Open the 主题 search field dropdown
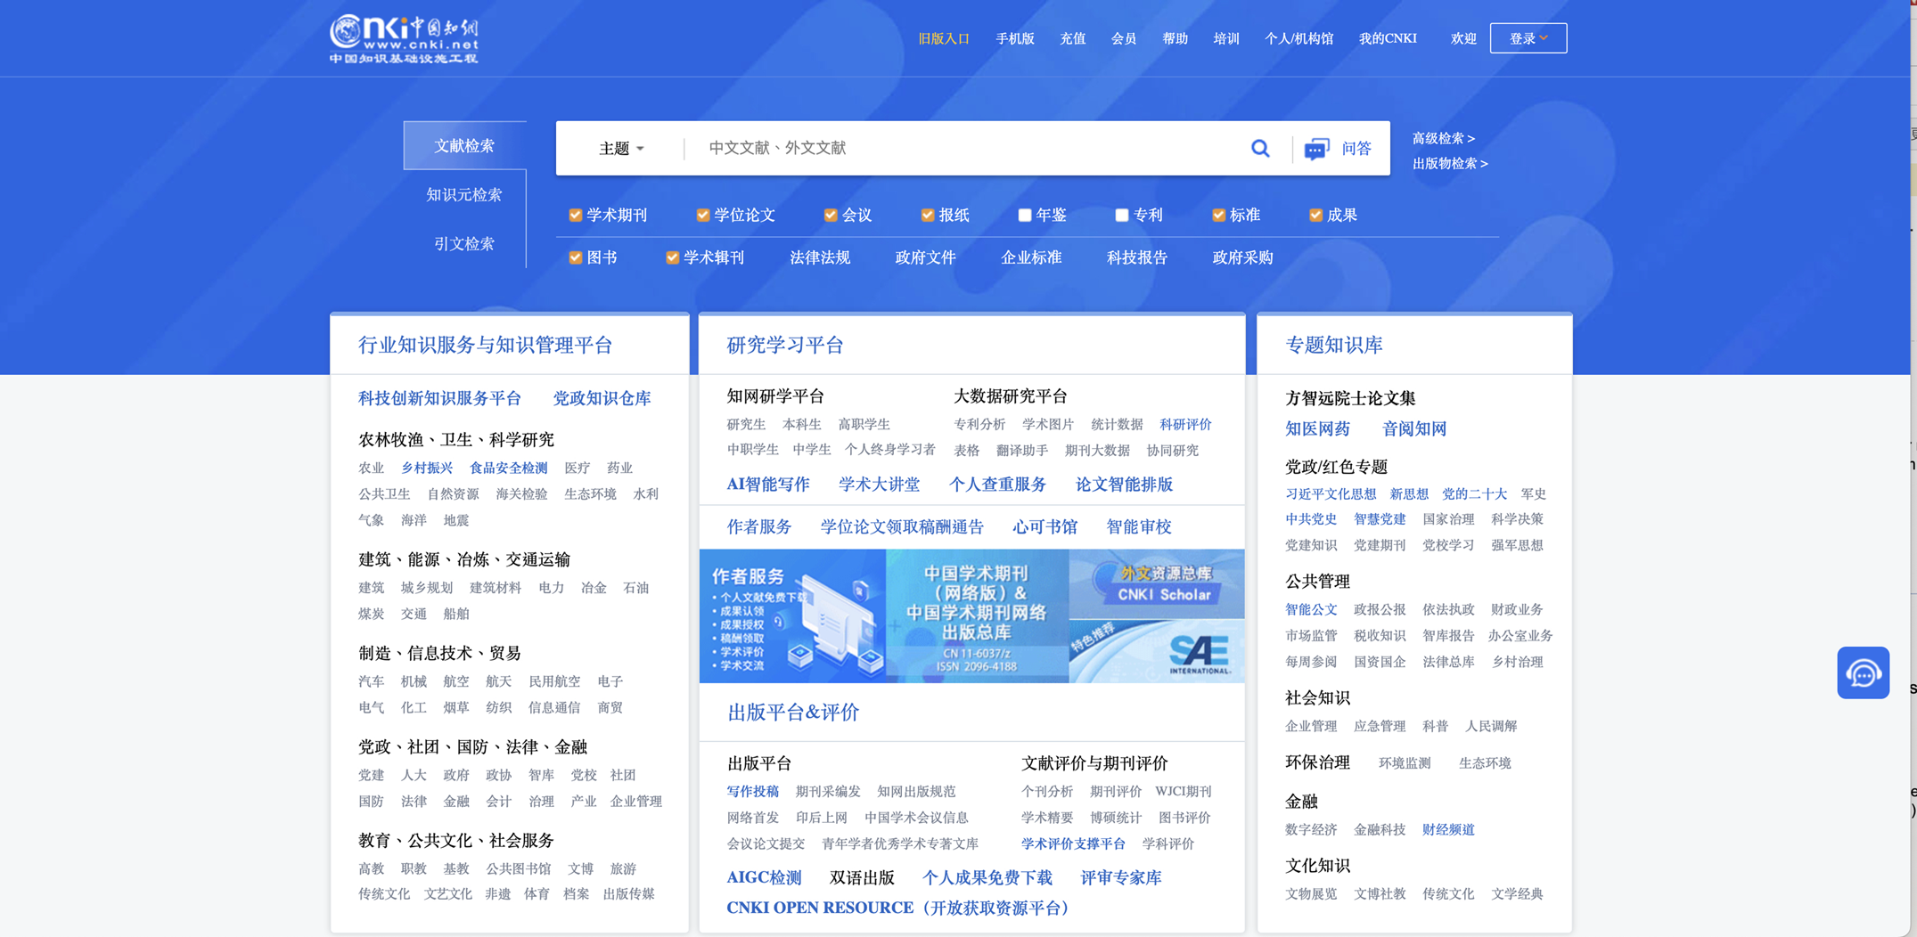The width and height of the screenshot is (1917, 937). 621,149
